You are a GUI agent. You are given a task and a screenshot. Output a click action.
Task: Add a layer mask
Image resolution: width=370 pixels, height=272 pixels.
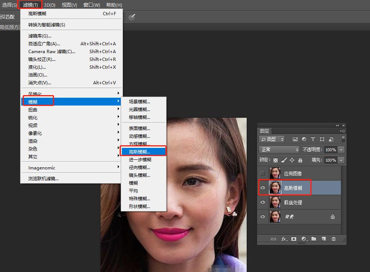click(x=294, y=239)
